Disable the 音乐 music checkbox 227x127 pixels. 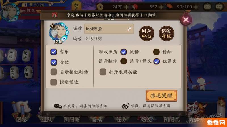coord(54,52)
